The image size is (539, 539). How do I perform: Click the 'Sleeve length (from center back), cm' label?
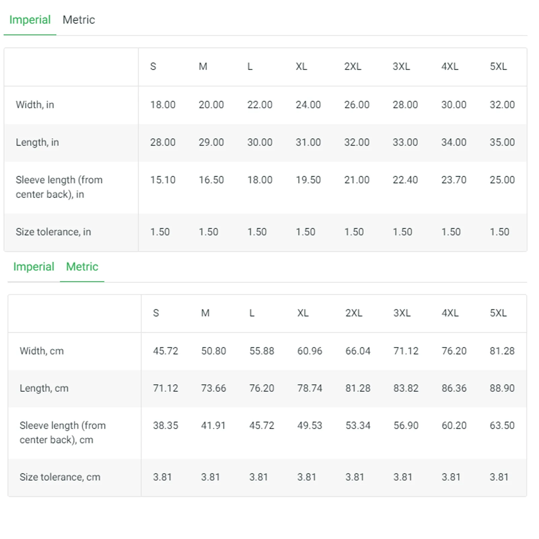click(63, 433)
